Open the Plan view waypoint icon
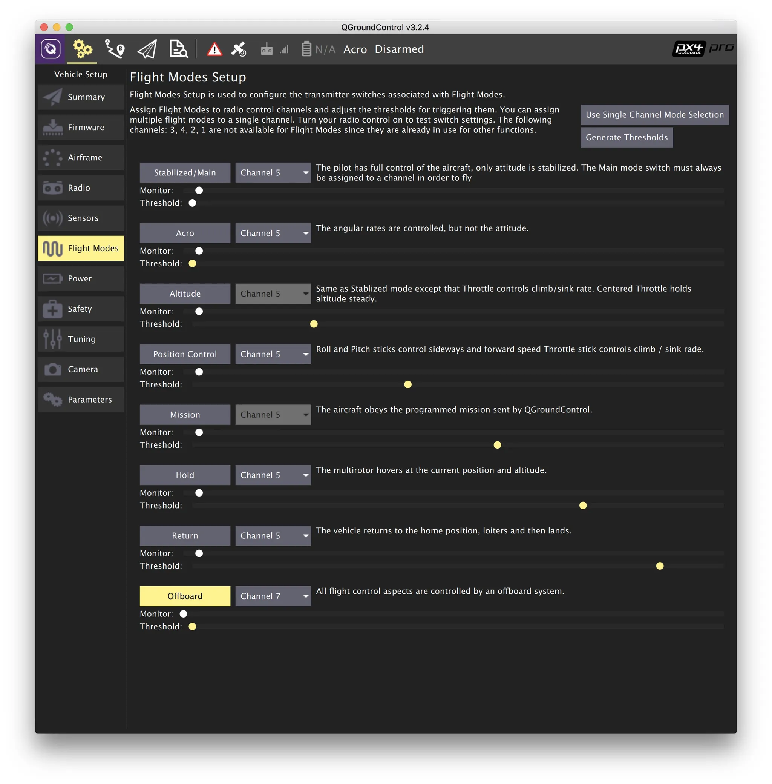 [115, 49]
